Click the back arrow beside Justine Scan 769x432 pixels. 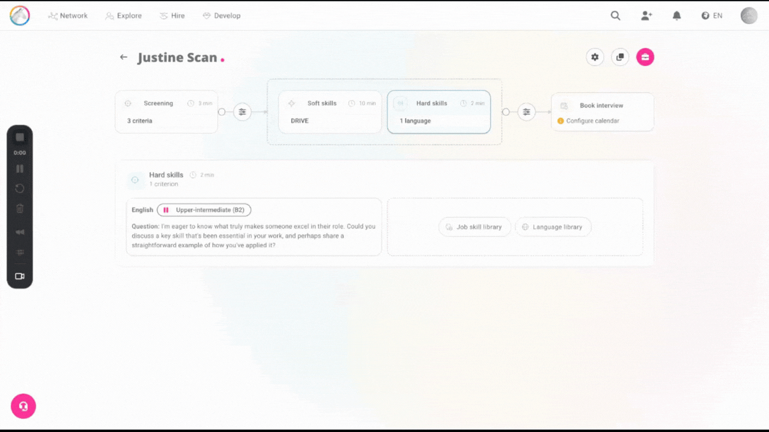coord(124,57)
